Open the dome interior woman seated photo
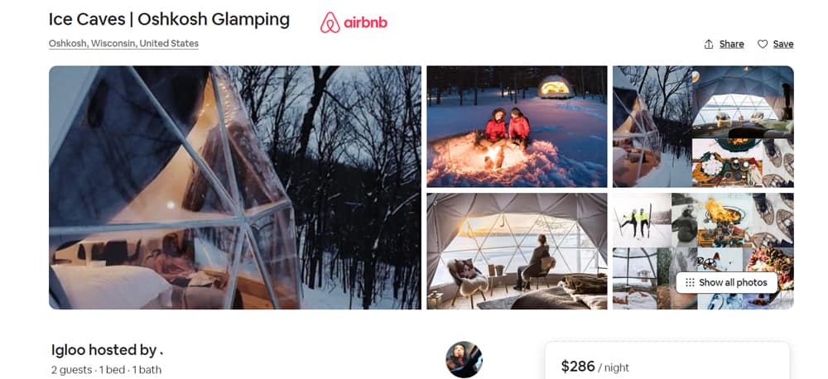 (x=517, y=251)
